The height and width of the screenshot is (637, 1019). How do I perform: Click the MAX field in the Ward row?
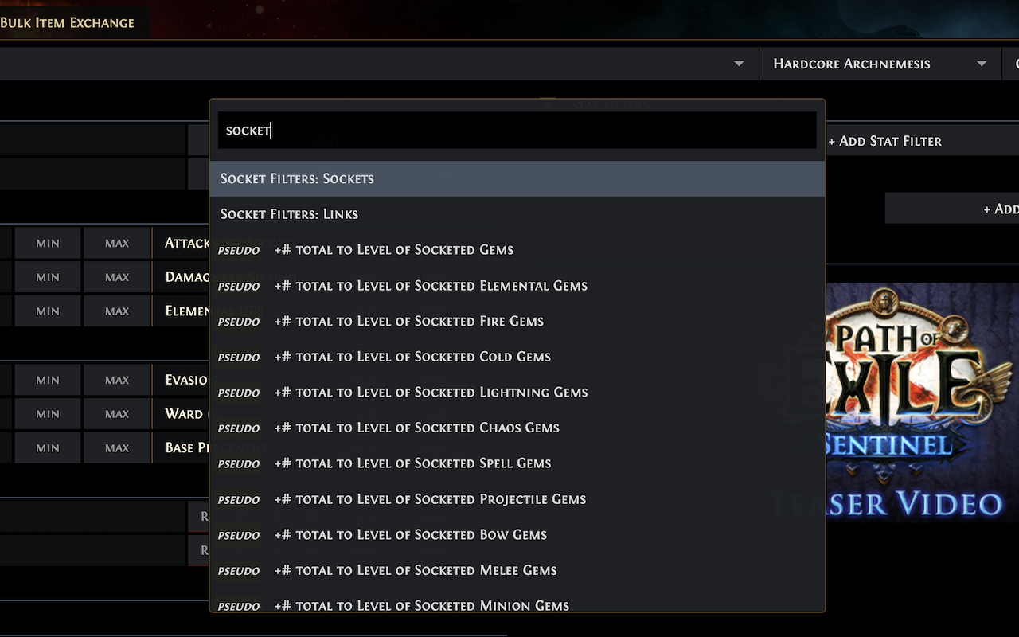[116, 413]
